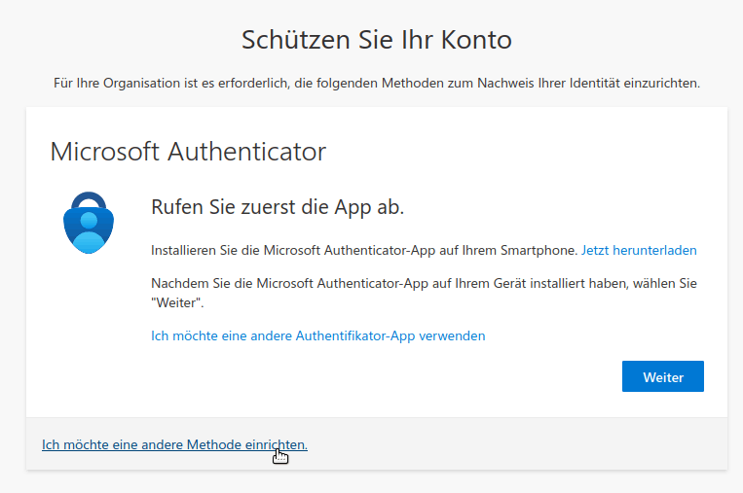Image resolution: width=743 pixels, height=493 pixels.
Task: Click the quoted word "Weiter" in the instructions
Action: click(177, 302)
